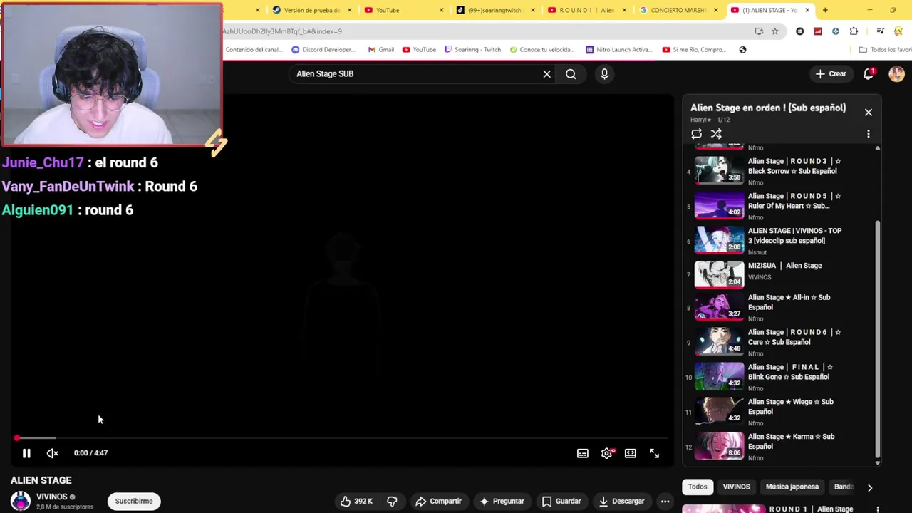
Task: Play FINAL Blink Gone Sub Español
Action: coord(779,378)
